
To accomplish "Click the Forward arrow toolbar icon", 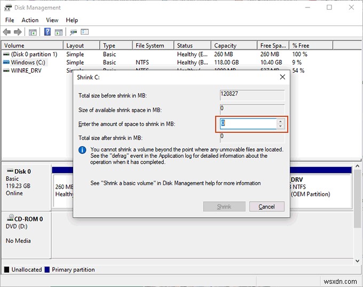I will 18,32.
